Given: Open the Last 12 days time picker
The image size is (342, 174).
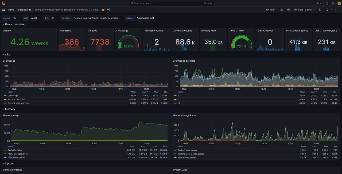Looking at the screenshot, I should tap(305, 10).
